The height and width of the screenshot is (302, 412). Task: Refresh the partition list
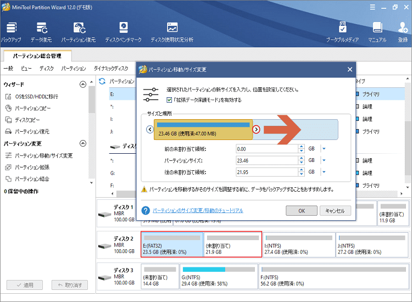[x=102, y=81]
